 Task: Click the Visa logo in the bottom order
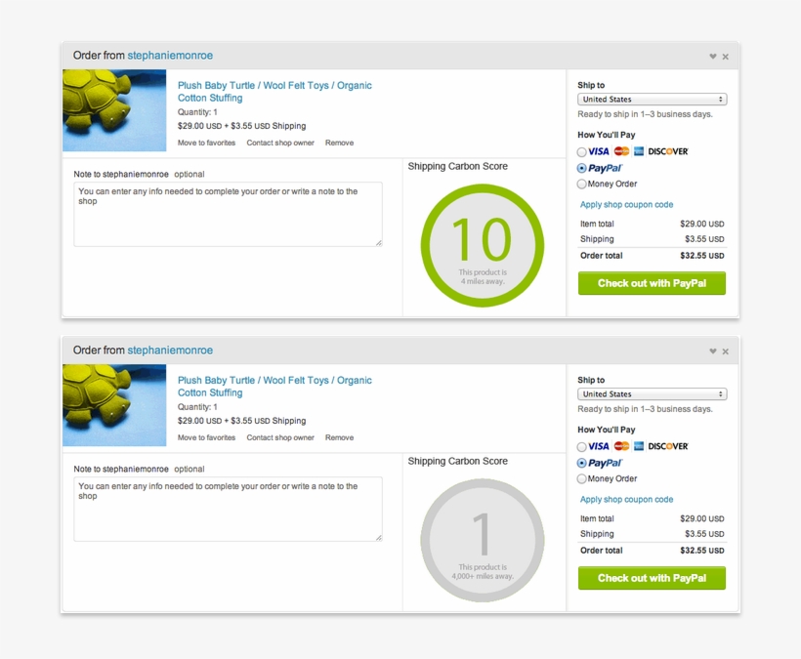(x=599, y=446)
